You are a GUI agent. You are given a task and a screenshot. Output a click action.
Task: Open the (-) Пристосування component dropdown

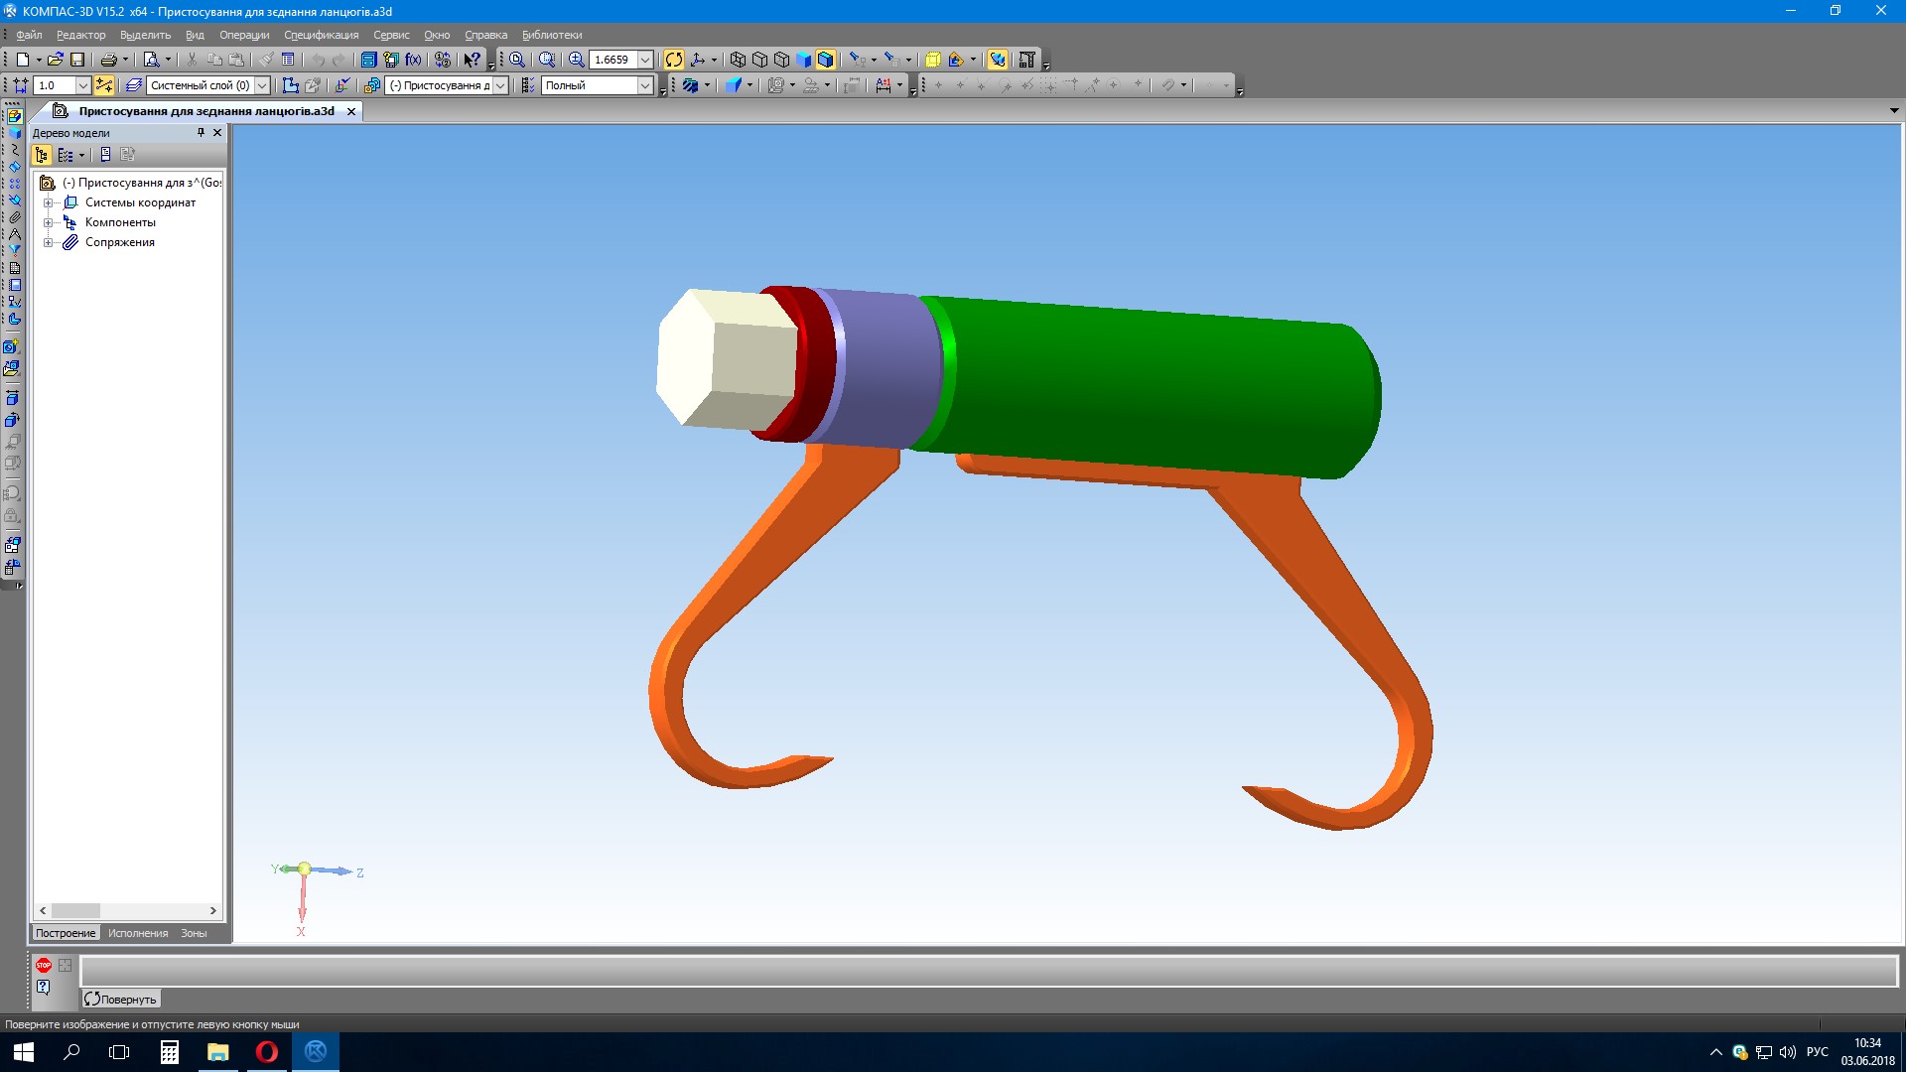pos(500,85)
